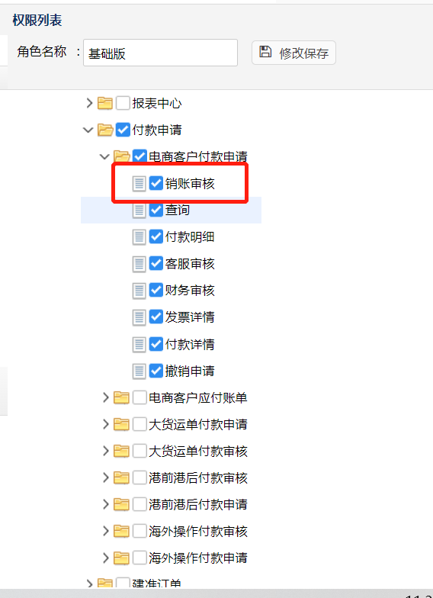Screen dimensions: 433x598
Task: Expand the 报表中心 tree node
Action: pos(89,103)
